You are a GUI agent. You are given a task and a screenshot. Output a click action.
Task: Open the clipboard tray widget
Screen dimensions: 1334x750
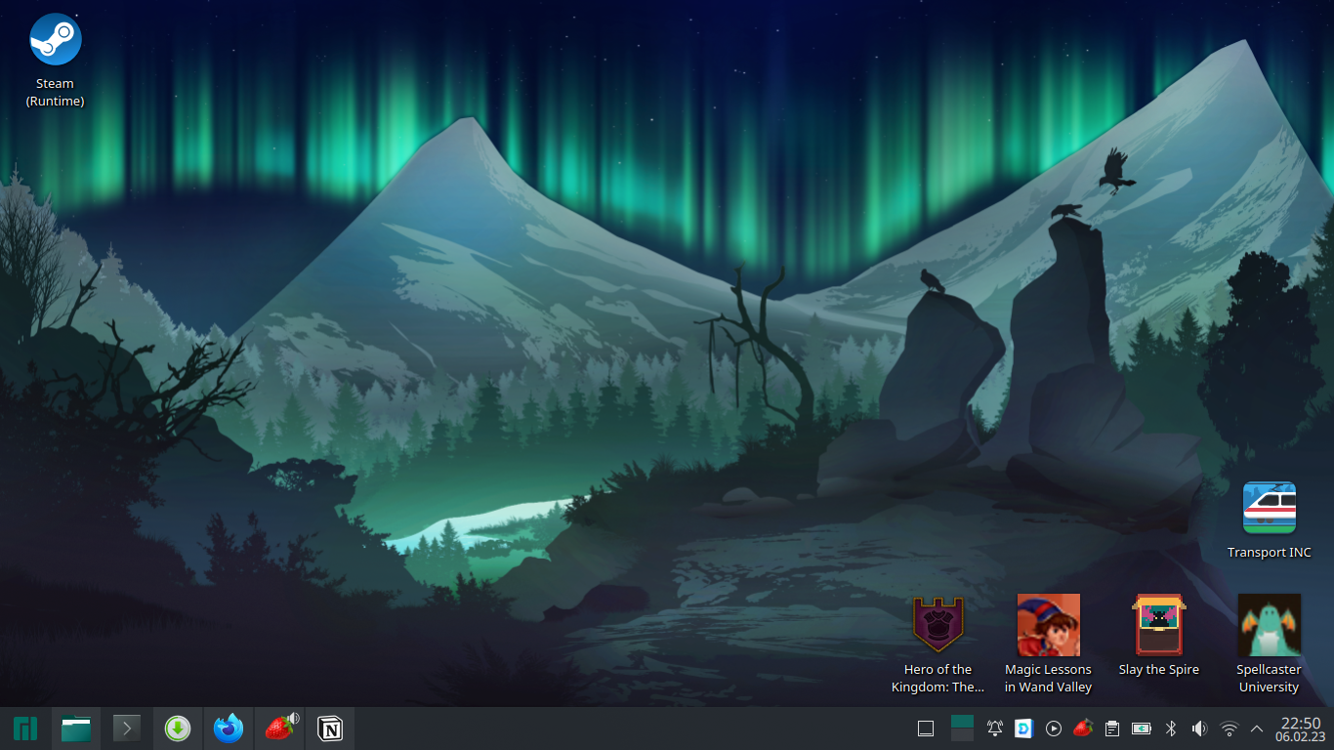1111,729
